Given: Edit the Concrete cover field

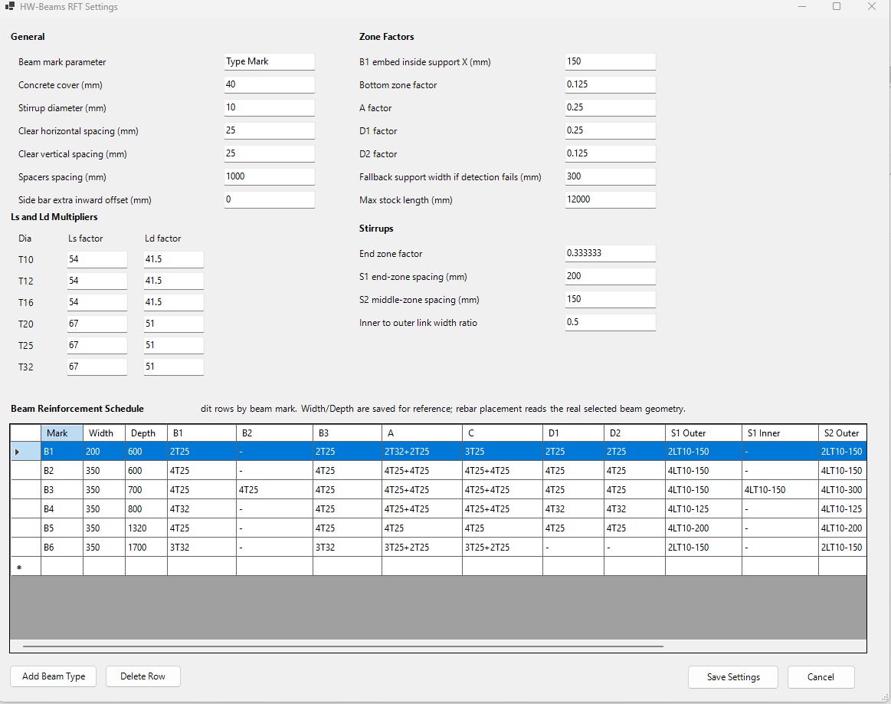Looking at the screenshot, I should pyautogui.click(x=270, y=84).
